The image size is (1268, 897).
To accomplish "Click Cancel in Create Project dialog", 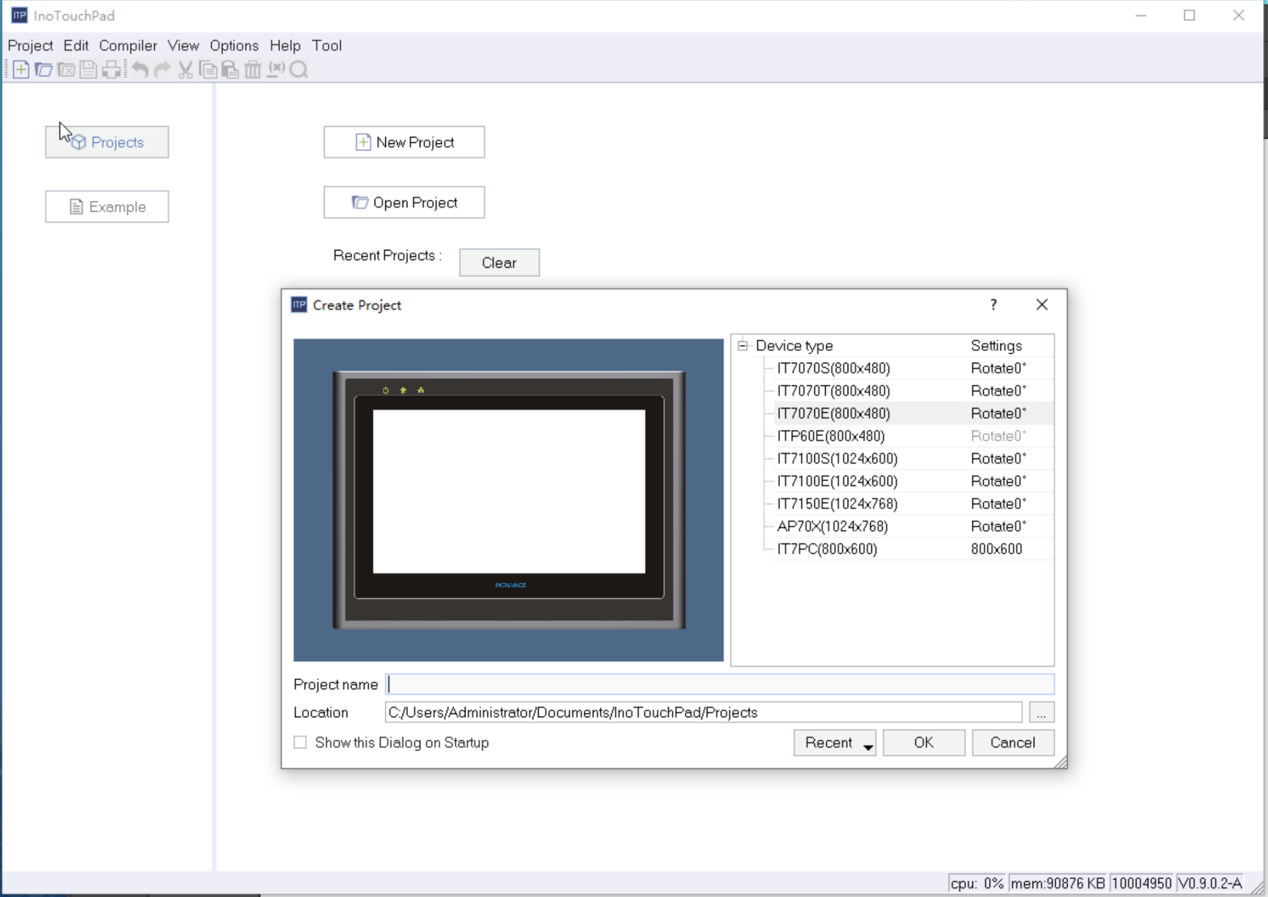I will 1013,743.
